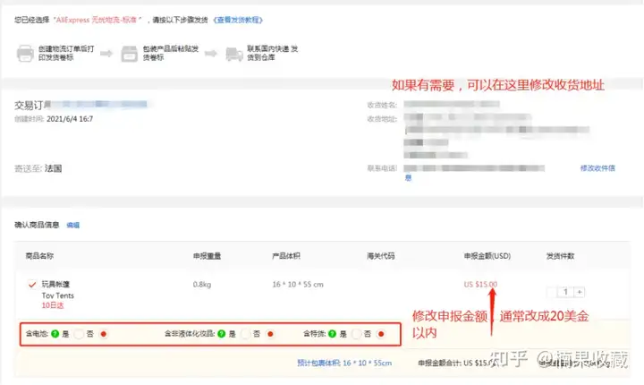Click the red 10日达 label

point(53,305)
